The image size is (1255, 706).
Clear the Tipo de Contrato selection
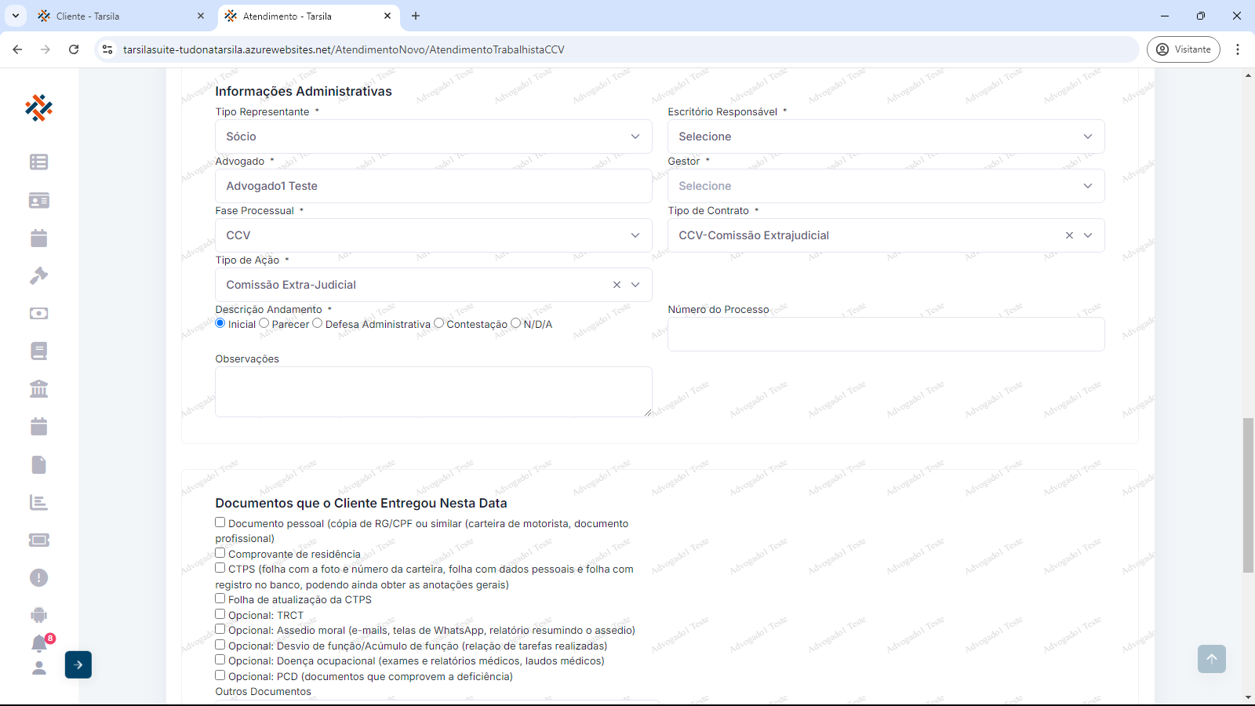coord(1069,235)
